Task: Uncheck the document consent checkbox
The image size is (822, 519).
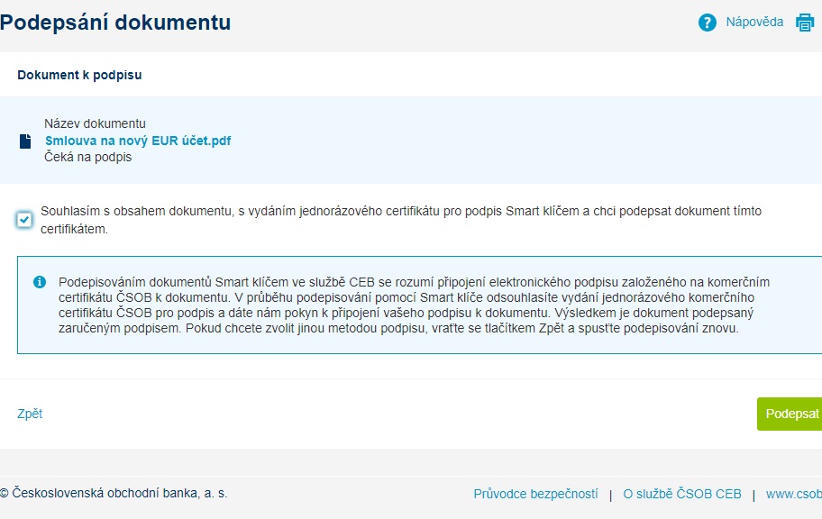Action: [24, 220]
